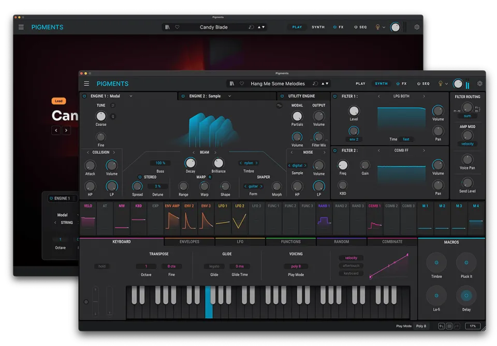This screenshot has width=497, height=346.
Task: Open history list icon in bottom status bar
Action: pos(449,326)
